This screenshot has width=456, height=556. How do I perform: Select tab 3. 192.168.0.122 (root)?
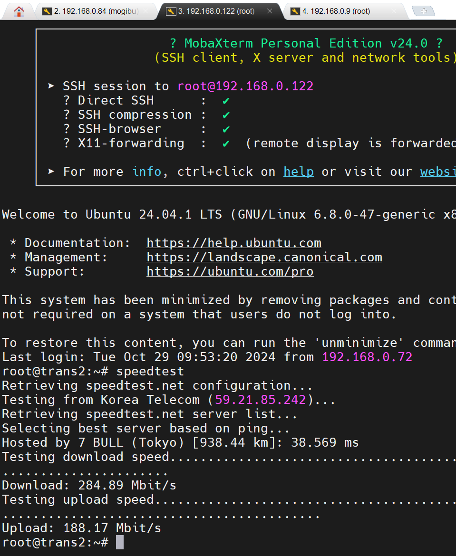220,11
